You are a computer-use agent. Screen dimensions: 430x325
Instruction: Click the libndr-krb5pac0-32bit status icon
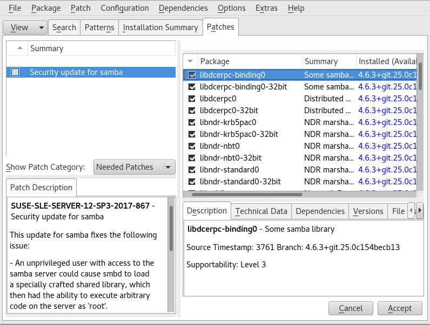click(x=191, y=134)
